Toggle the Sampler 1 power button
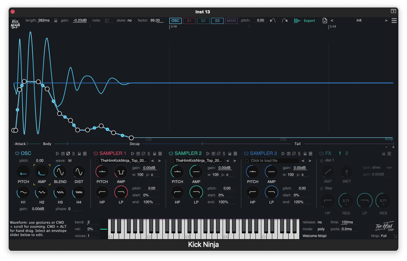The height and width of the screenshot is (261, 407). point(96,153)
